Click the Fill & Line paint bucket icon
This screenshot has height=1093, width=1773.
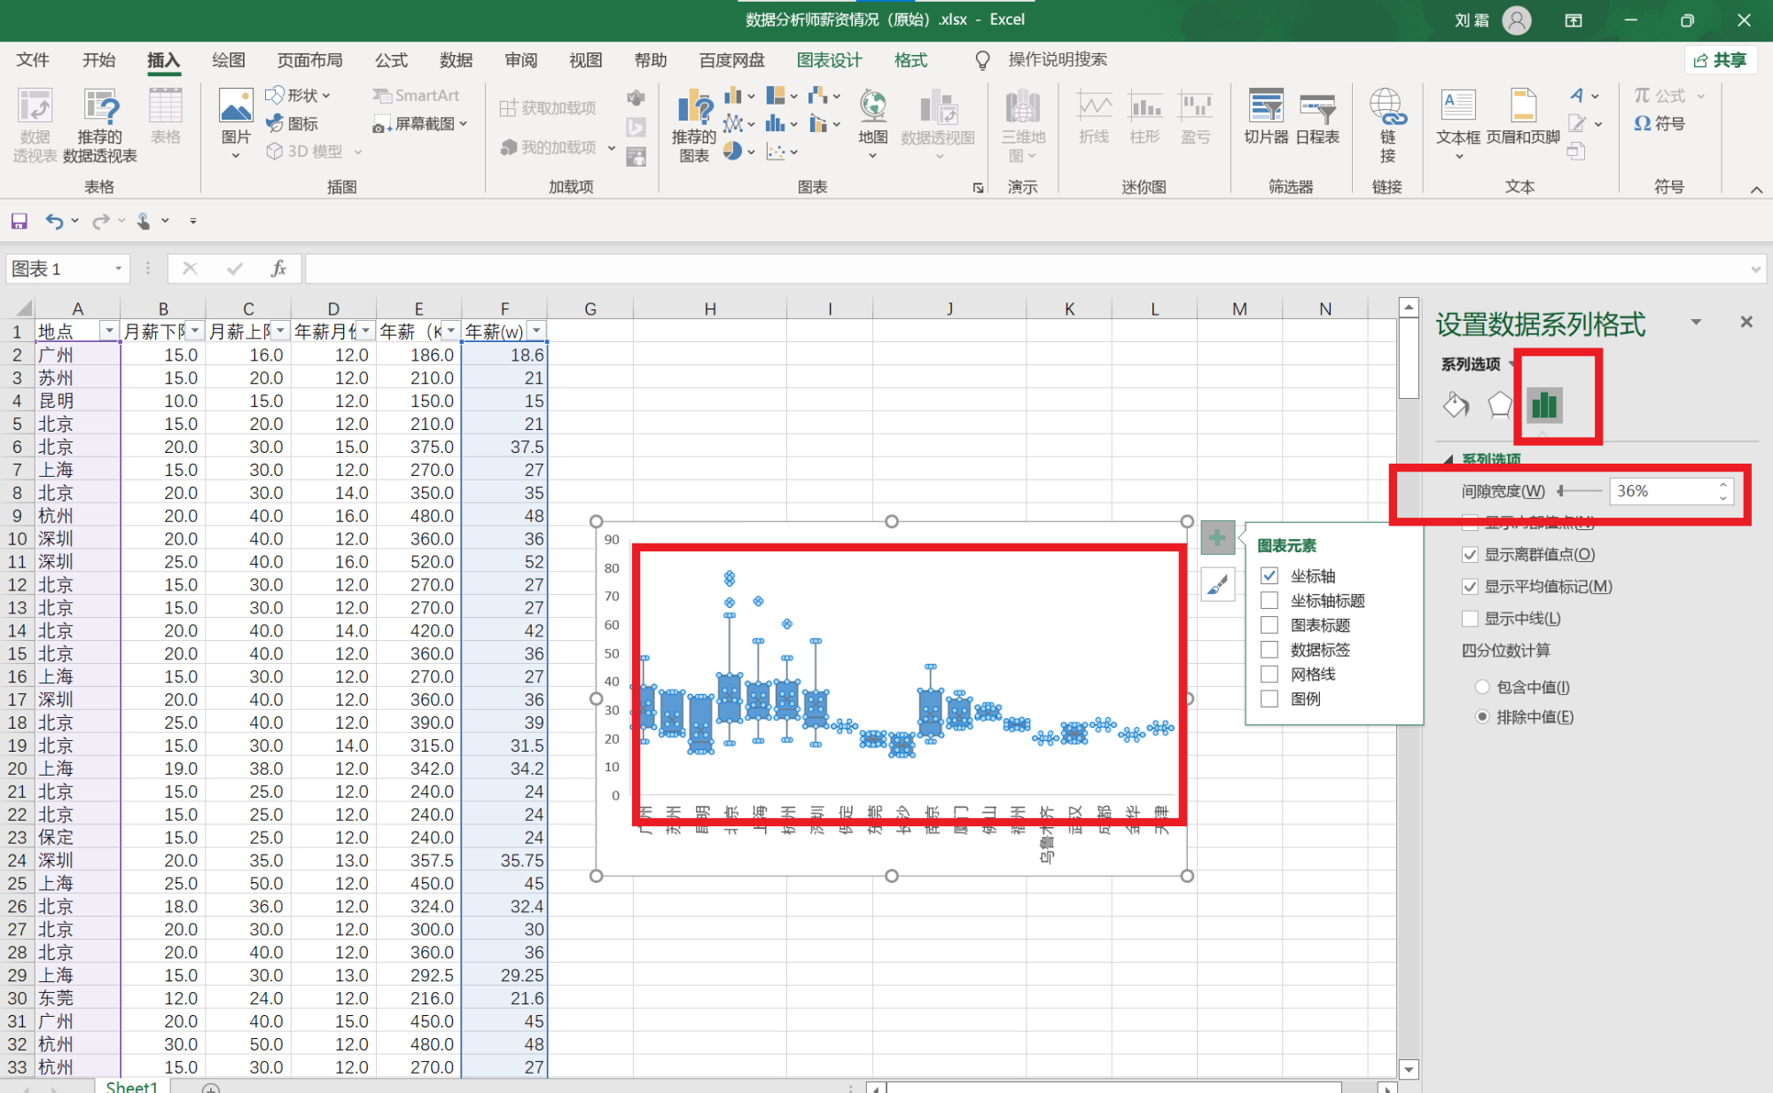point(1456,405)
